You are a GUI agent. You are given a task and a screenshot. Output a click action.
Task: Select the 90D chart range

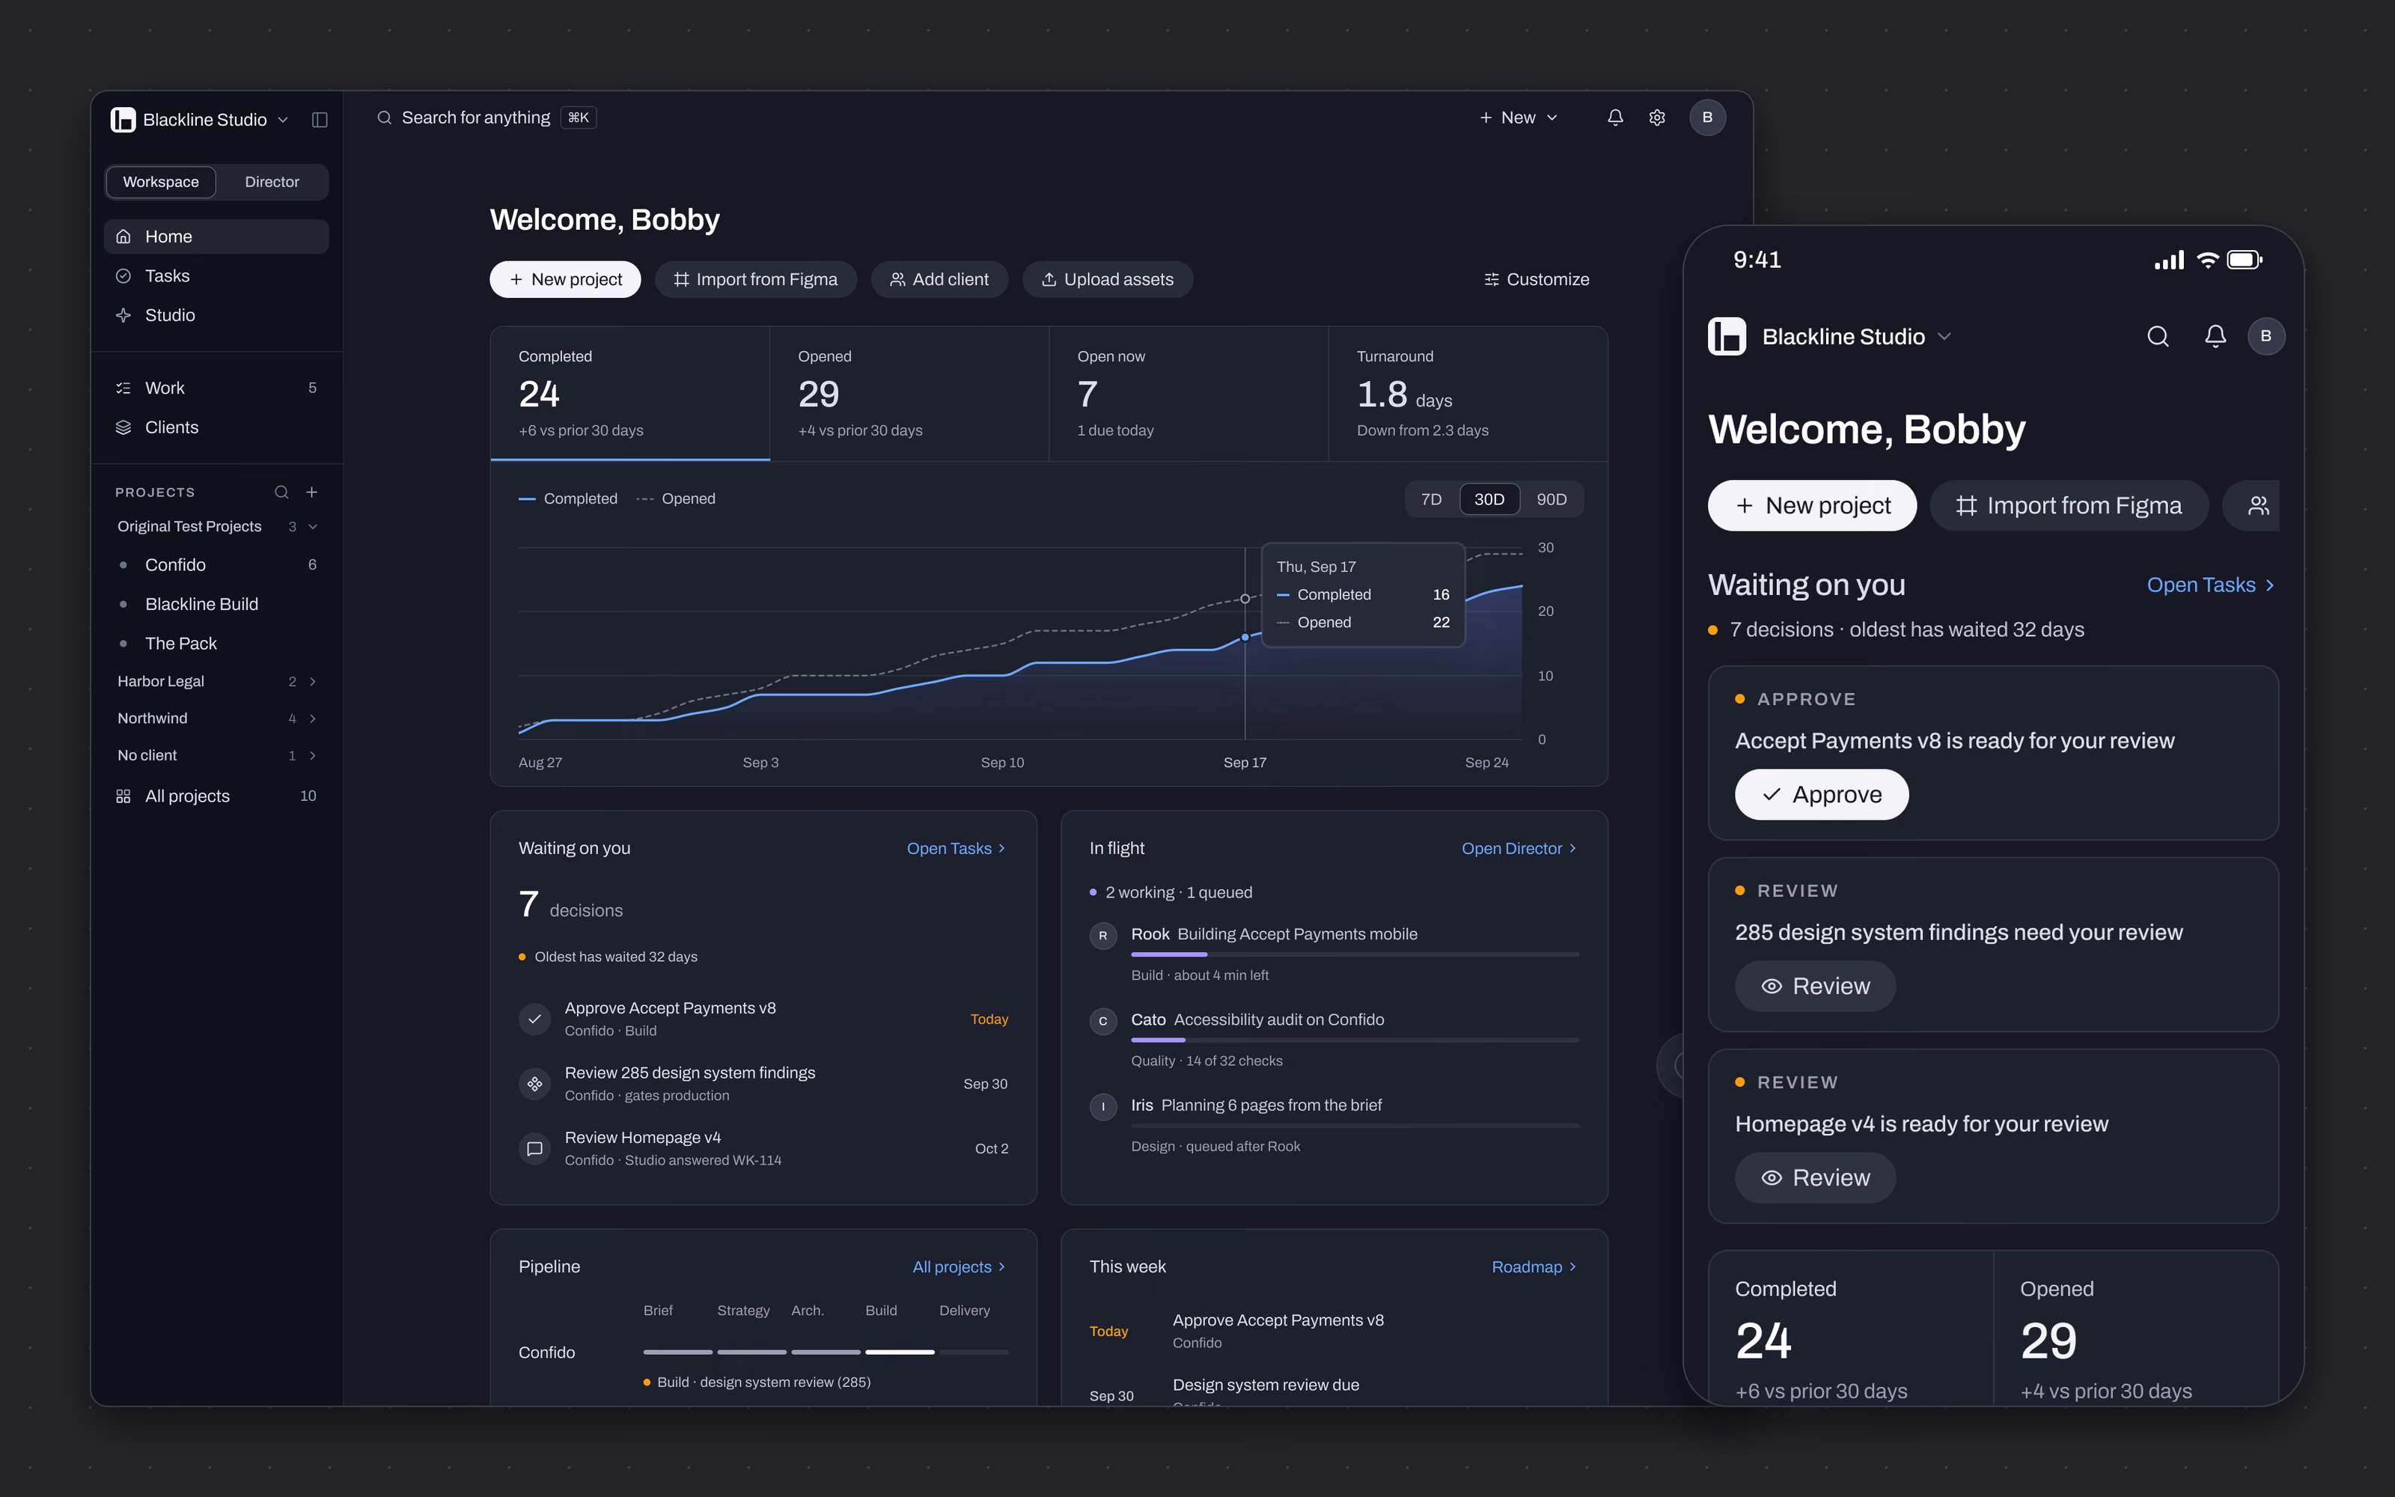(1551, 499)
